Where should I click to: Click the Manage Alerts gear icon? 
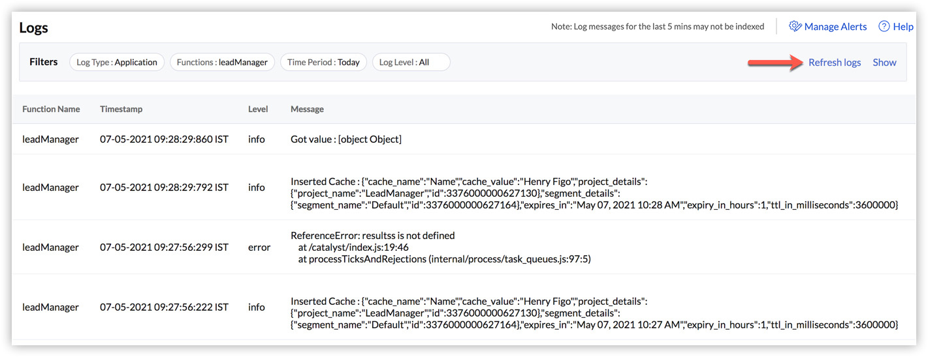795,27
